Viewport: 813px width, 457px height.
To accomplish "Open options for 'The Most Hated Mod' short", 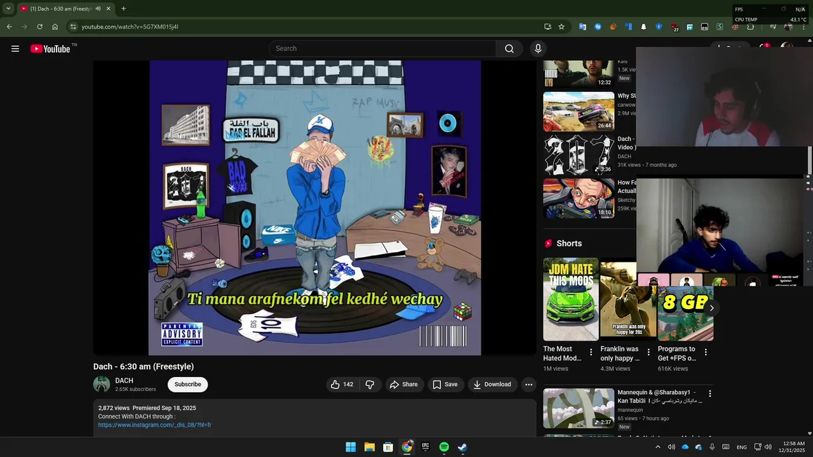I will (x=591, y=352).
